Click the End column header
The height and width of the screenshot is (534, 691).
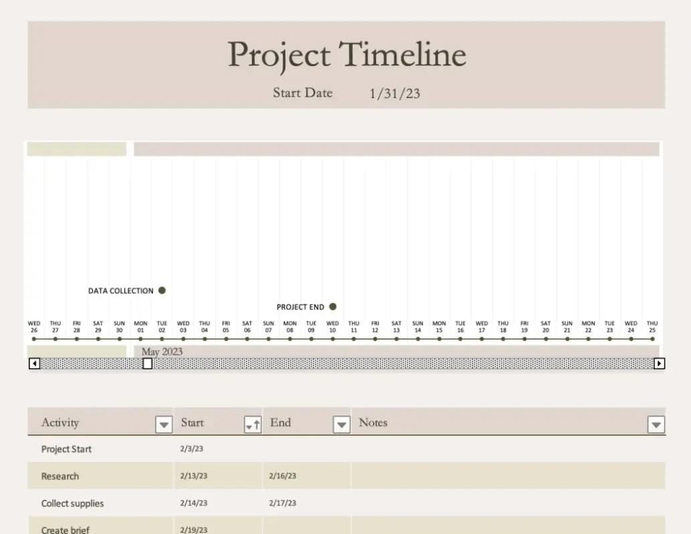[307, 422]
